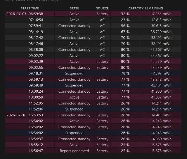Click the 56 % capacity cell
187x159 pixels.
click(x=125, y=26)
